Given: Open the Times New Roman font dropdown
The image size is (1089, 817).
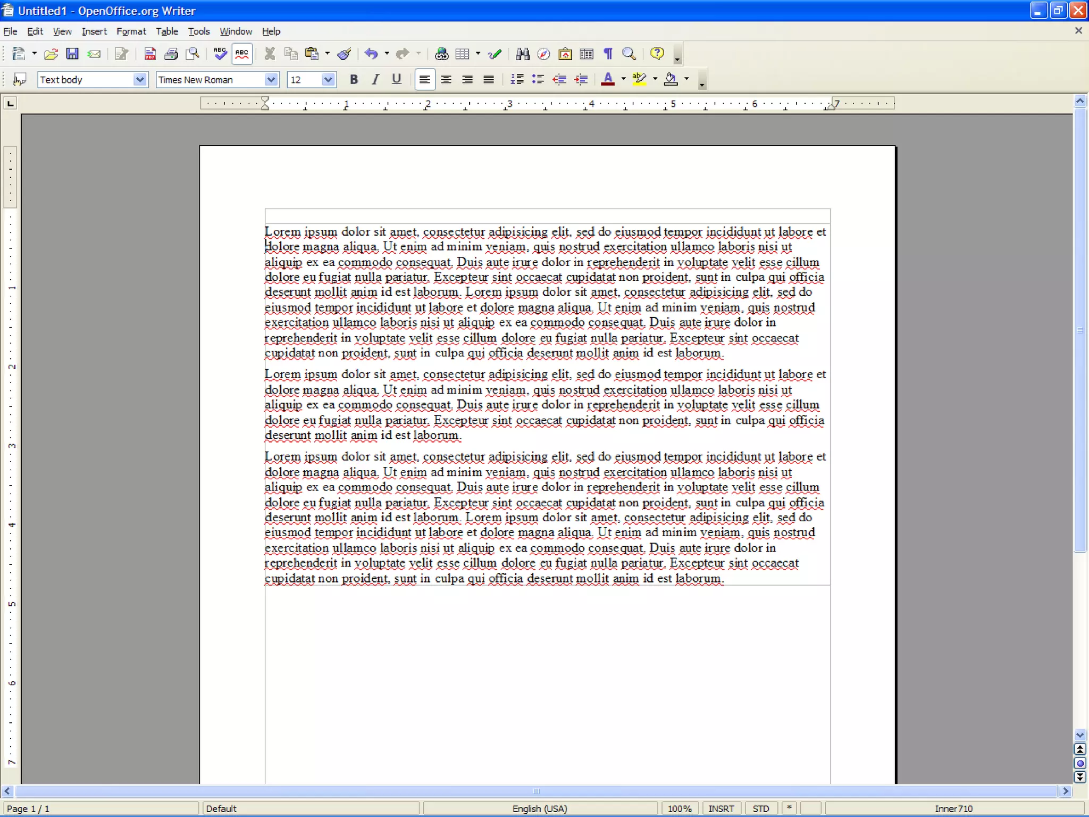Looking at the screenshot, I should coord(271,80).
